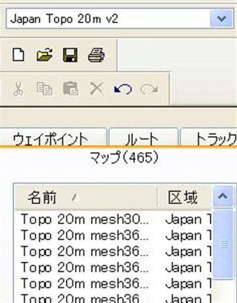This screenshot has width=237, height=303.
Task: Open a file with folder icon
Action: 44,55
